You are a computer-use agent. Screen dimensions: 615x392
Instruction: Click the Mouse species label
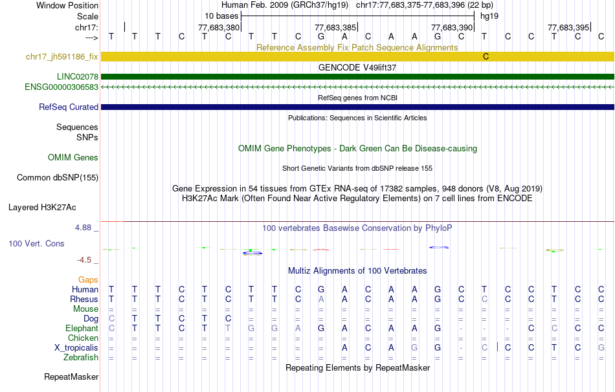(x=85, y=309)
